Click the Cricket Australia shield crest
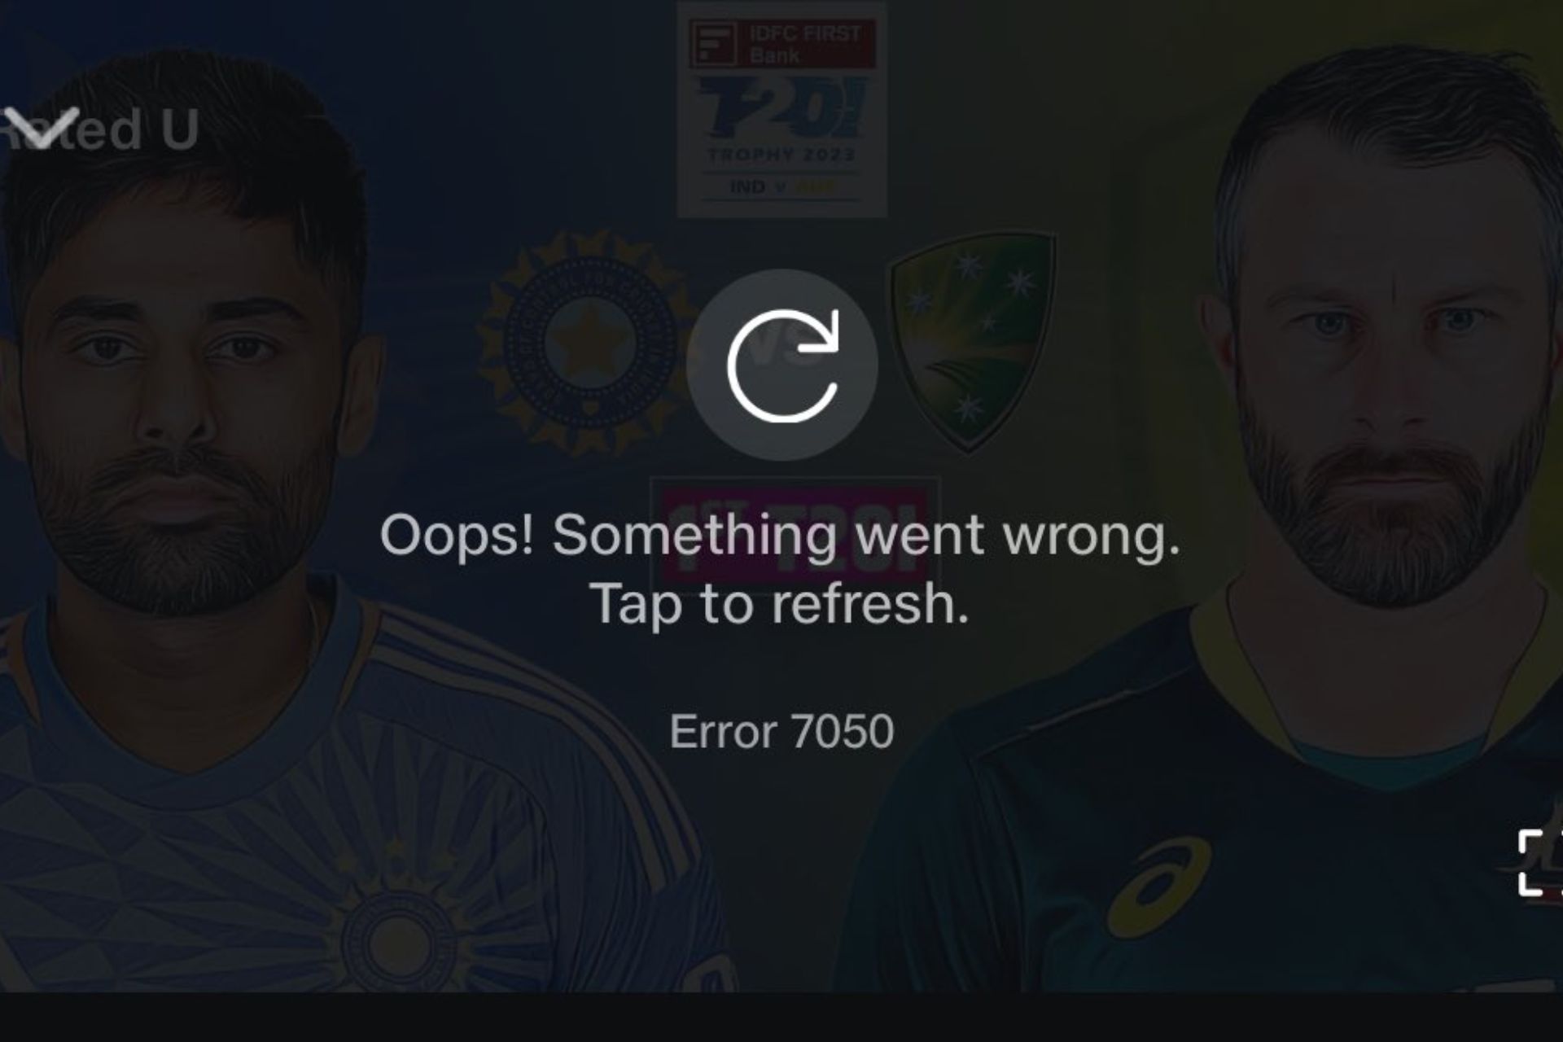This screenshot has height=1042, width=1563. click(x=970, y=342)
